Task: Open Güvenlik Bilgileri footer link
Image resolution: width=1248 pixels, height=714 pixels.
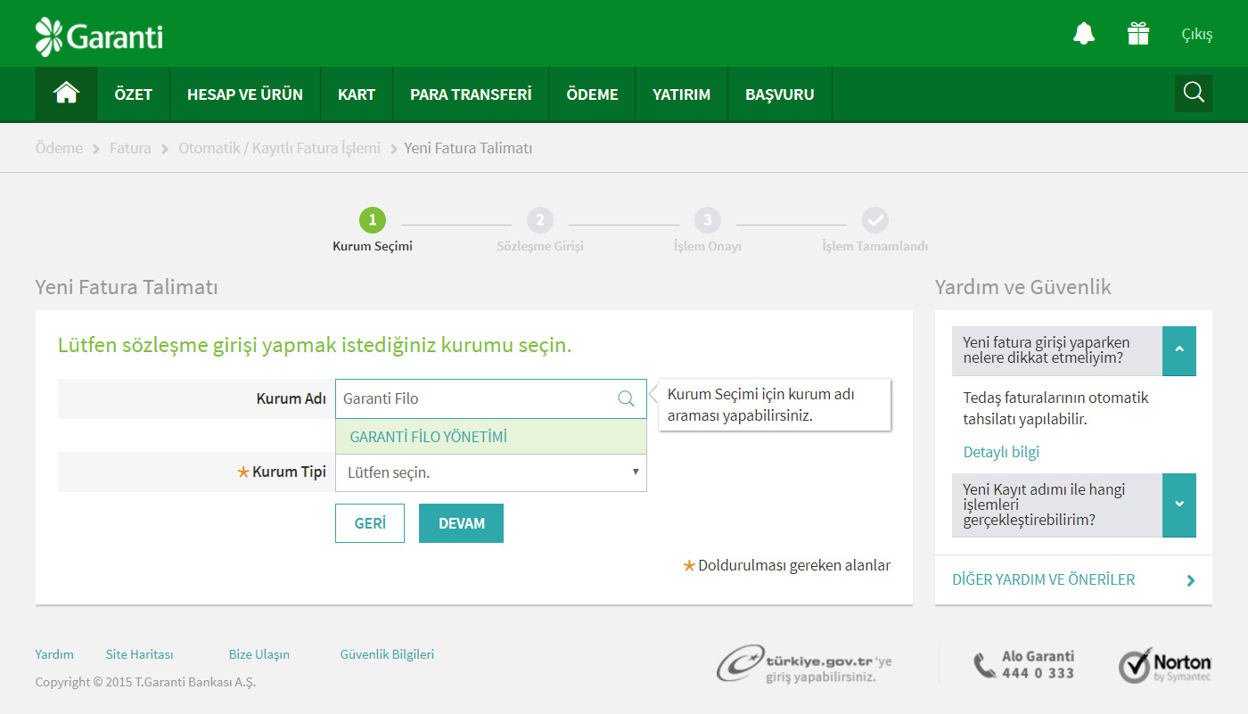Action: pyautogui.click(x=387, y=654)
